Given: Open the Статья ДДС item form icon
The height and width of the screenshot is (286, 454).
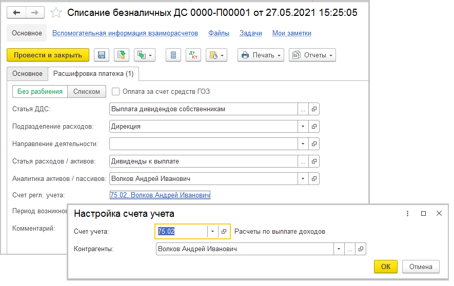Looking at the screenshot, I should point(314,109).
